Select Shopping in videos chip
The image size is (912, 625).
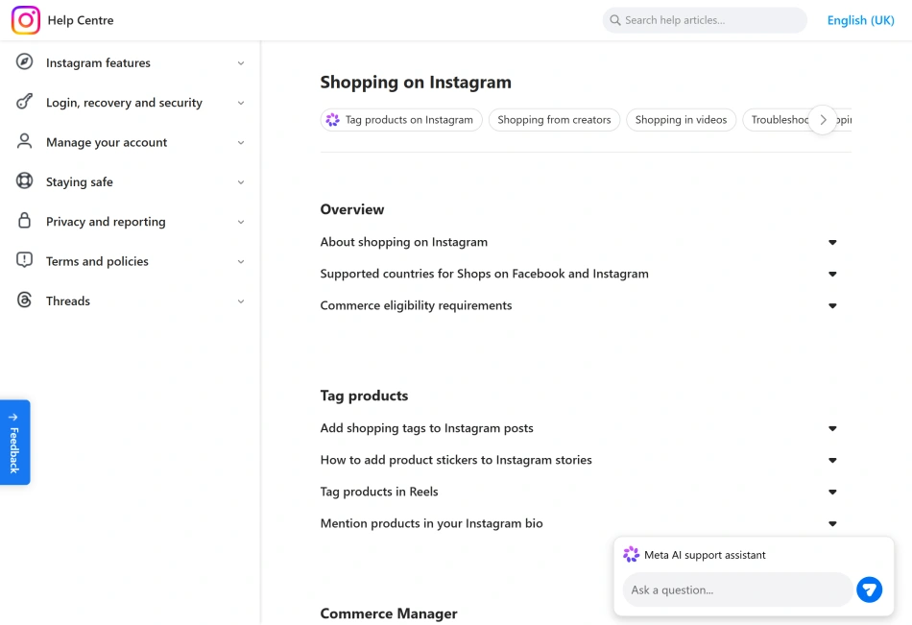coord(681,120)
